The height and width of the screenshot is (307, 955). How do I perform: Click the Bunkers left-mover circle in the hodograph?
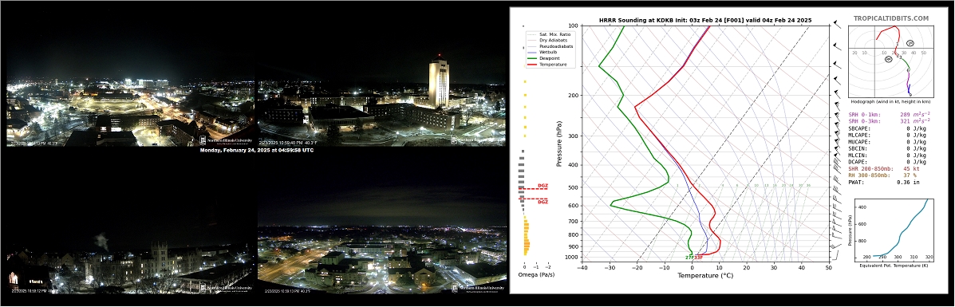click(x=910, y=43)
